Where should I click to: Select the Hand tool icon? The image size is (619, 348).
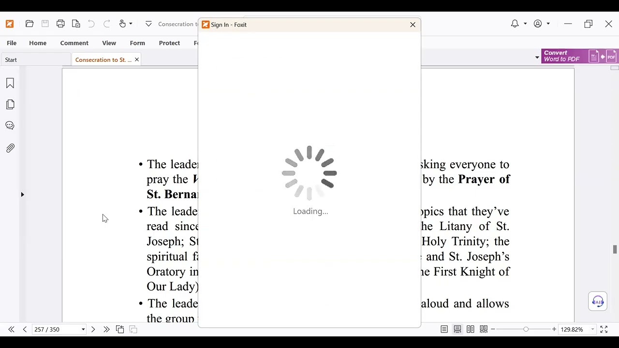[122, 24]
